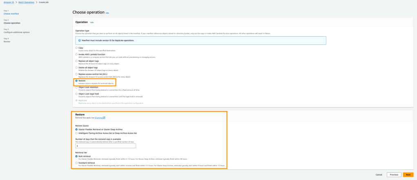Choose Invoke AWS Lambda function option
Image resolution: width=417 pixels, height=180 pixels.
click(x=76, y=54)
